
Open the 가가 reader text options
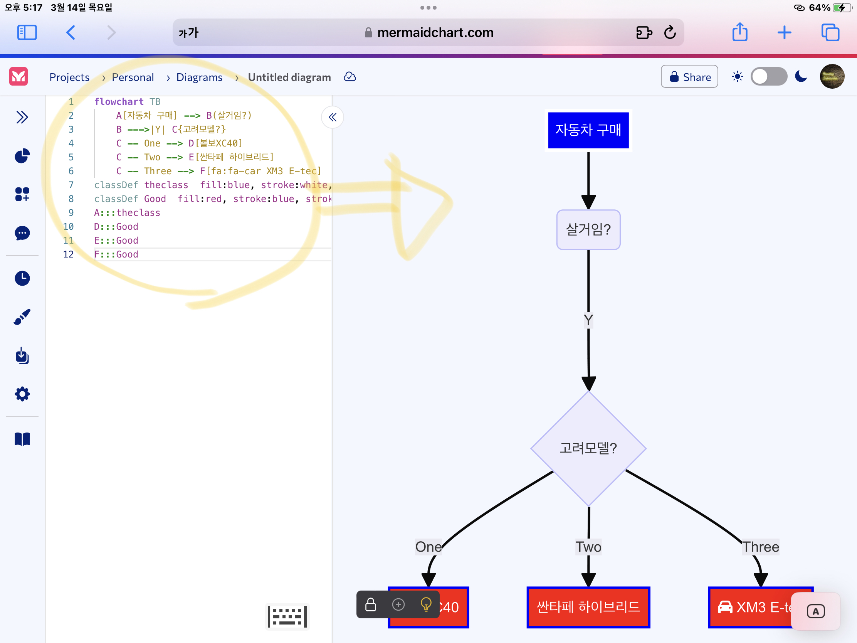(188, 32)
